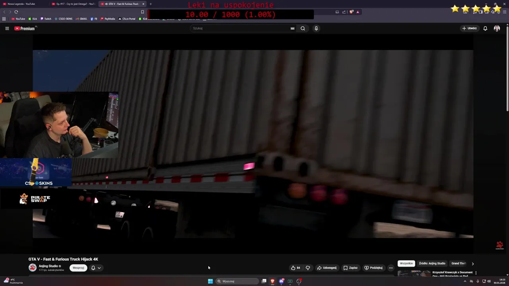Open the Cfx.re Portal bookmark
509x286 pixels.
click(127, 19)
